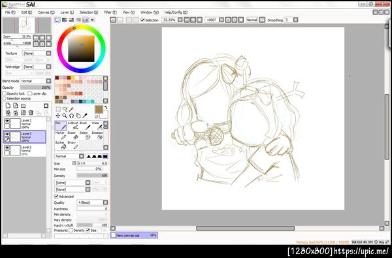Undo using the toolbar arrow

(113, 20)
